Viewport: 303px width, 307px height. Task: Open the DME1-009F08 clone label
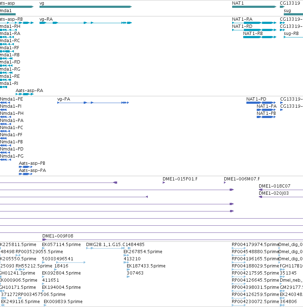[x=58, y=236]
